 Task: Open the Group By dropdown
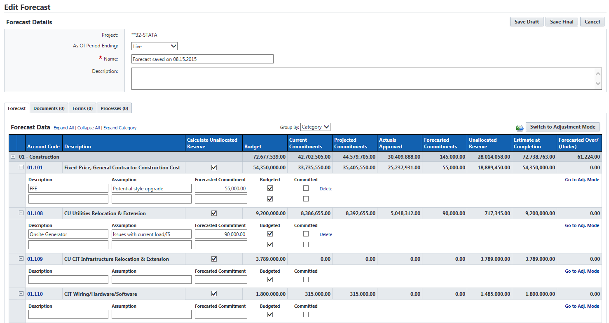pyautogui.click(x=315, y=127)
